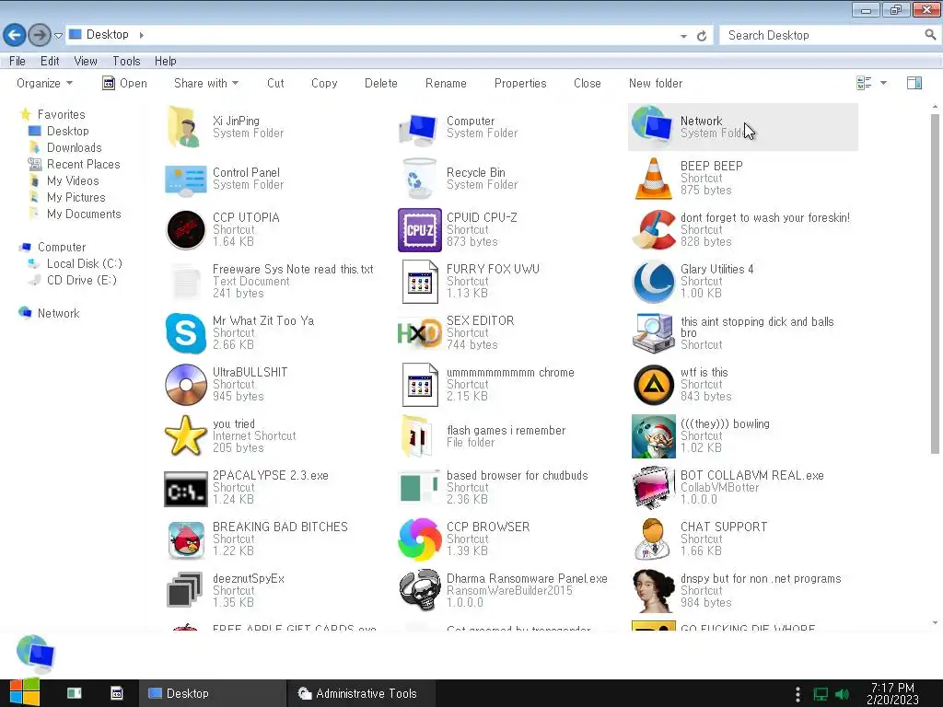Select the CHAT SUPPORT person icon

pyautogui.click(x=653, y=539)
